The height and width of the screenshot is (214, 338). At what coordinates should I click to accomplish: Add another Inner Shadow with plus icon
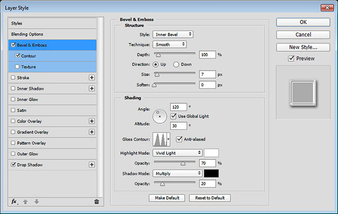tap(92, 88)
